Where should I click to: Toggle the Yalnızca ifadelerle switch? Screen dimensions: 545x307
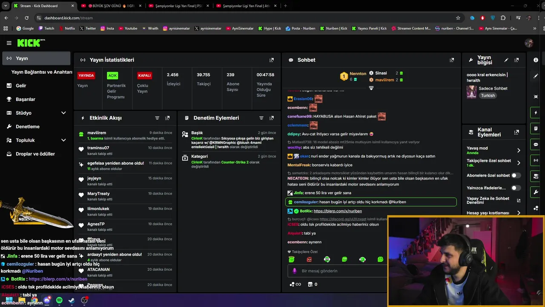point(516,188)
